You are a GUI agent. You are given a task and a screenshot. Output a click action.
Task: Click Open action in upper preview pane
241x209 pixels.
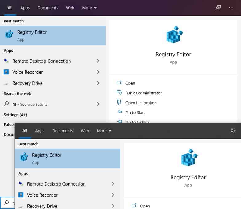130,83
